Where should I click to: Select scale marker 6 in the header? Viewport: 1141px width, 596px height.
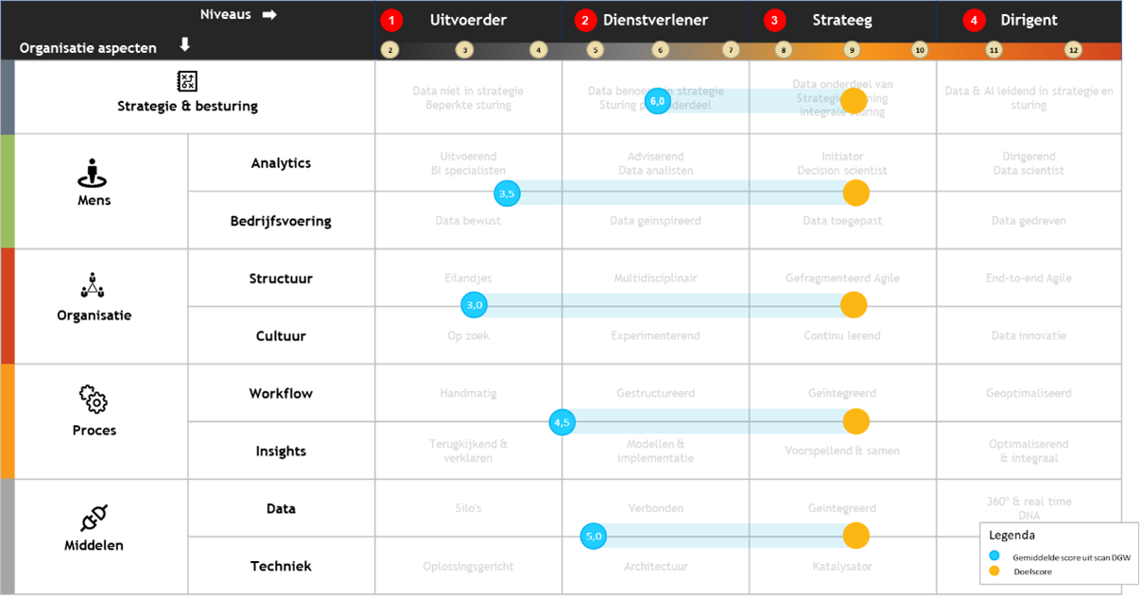[x=660, y=50]
